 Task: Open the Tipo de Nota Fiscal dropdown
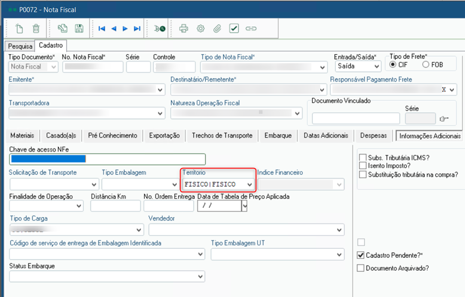pos(322,68)
